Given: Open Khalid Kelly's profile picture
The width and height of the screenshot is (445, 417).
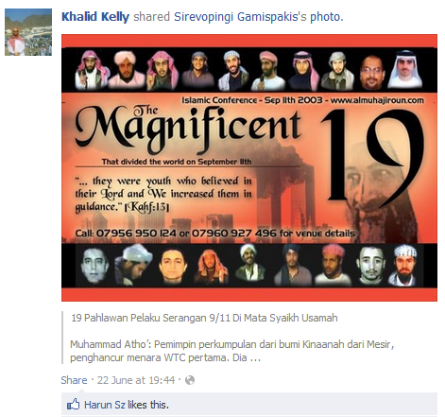Looking at the screenshot, I should [28, 32].
